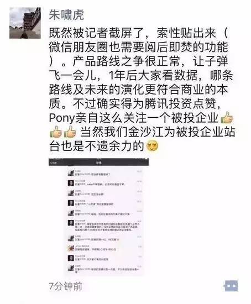Open the comment and like menu icon
Image resolution: width=251 pixels, height=304 pixels.
pyautogui.click(x=231, y=286)
